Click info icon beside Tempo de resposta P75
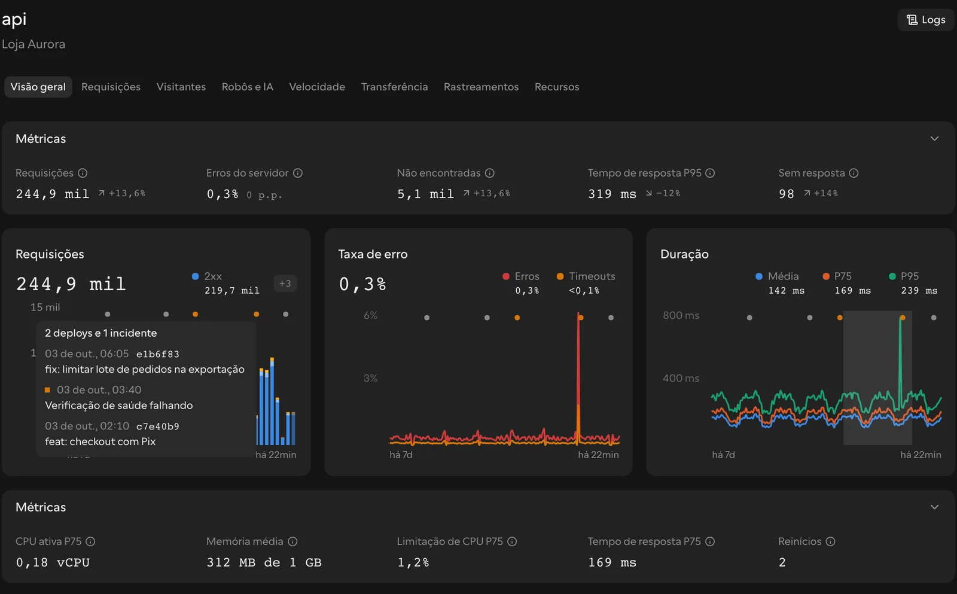Screen dimensions: 957x594 click(710, 541)
